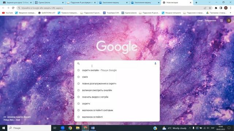Switch input language via "УКР" indicator
Screen dimensions: 234x131
213,128
